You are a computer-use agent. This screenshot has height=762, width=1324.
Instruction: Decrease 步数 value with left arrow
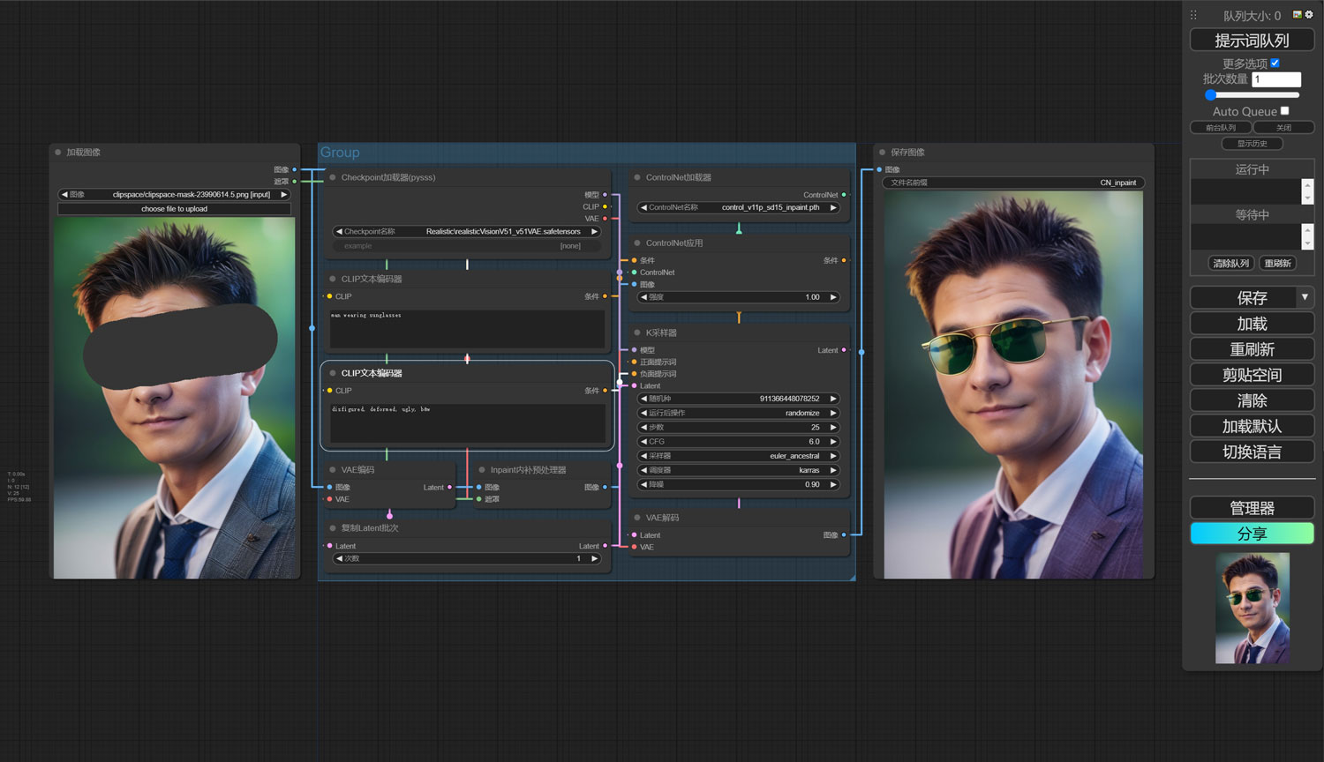point(643,428)
